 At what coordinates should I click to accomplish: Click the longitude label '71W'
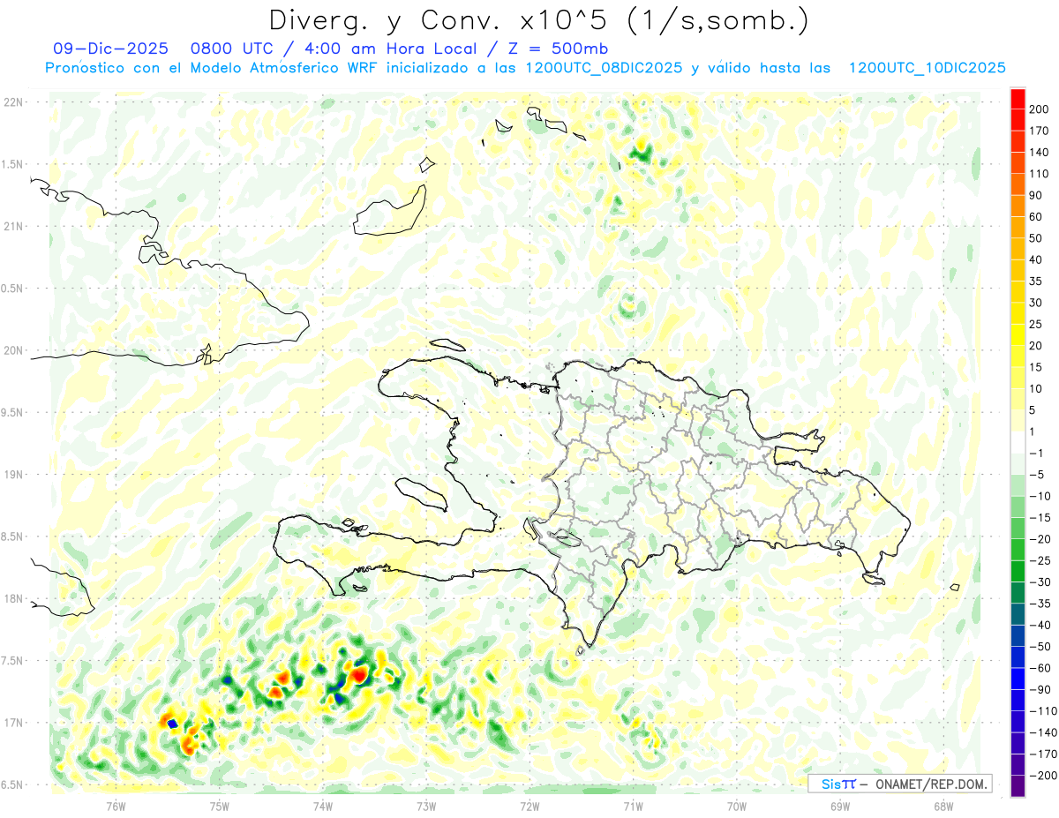[x=633, y=806]
